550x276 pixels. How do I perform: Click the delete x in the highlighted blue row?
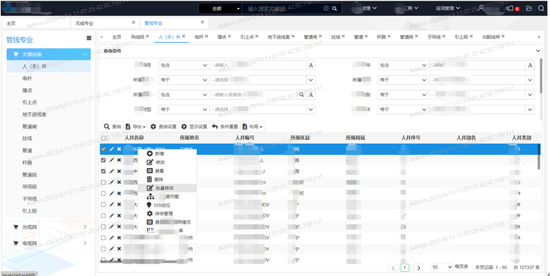pyautogui.click(x=119, y=149)
